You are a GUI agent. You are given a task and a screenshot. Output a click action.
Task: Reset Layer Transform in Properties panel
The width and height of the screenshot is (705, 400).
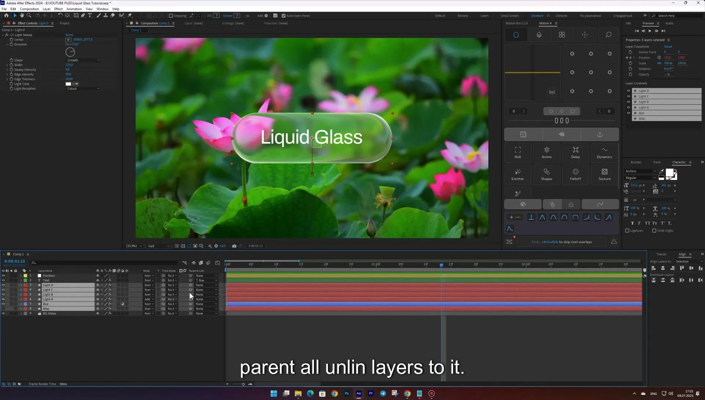click(668, 47)
